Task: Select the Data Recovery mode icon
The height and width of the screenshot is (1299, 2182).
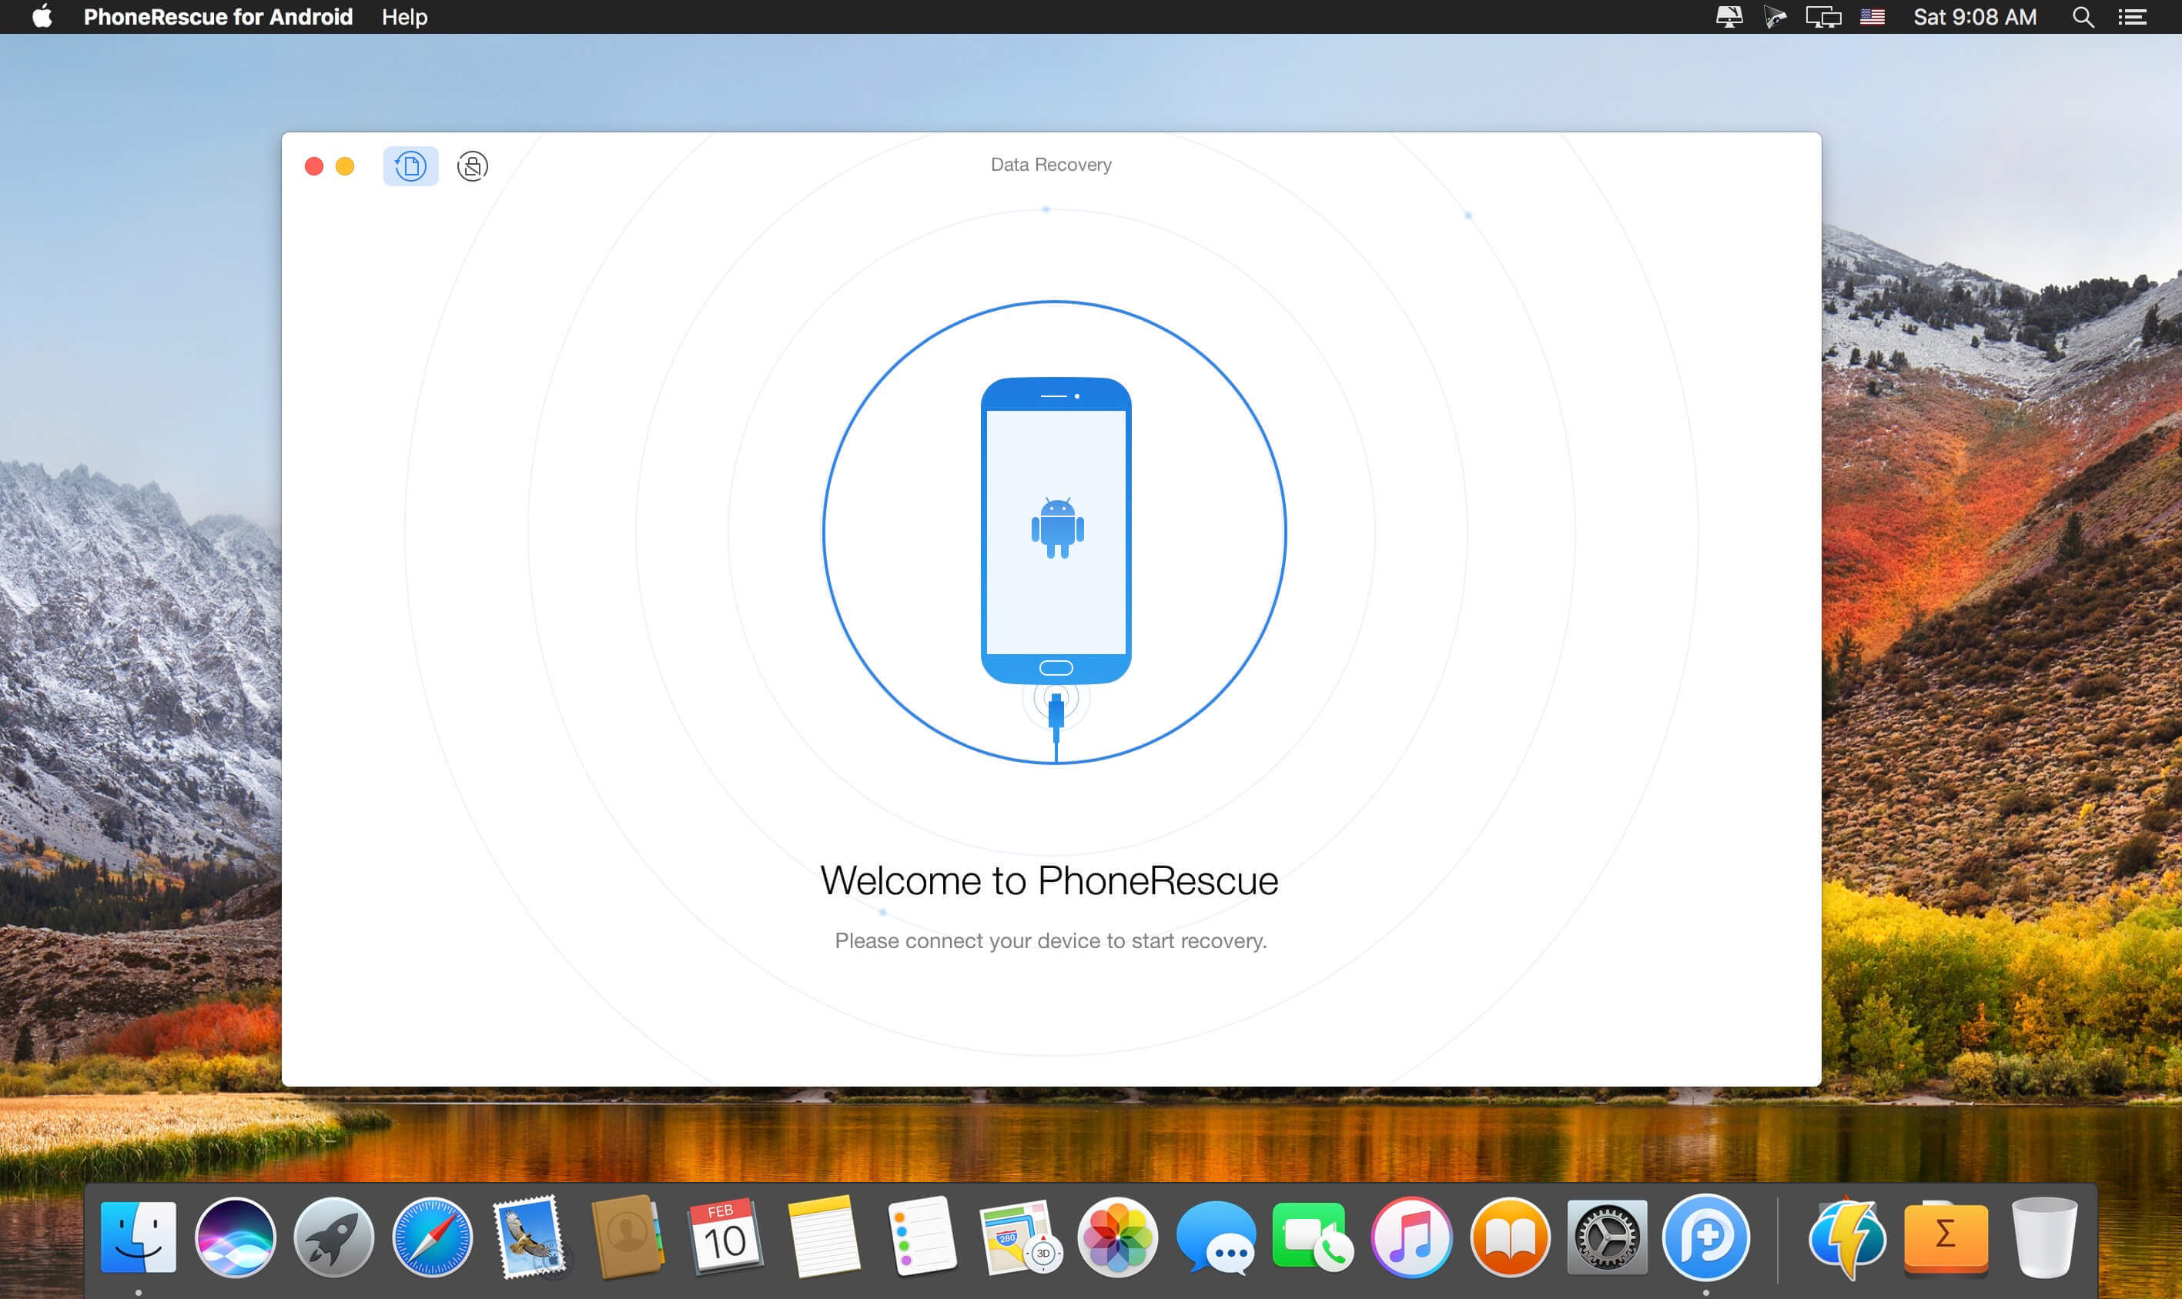Action: click(410, 165)
